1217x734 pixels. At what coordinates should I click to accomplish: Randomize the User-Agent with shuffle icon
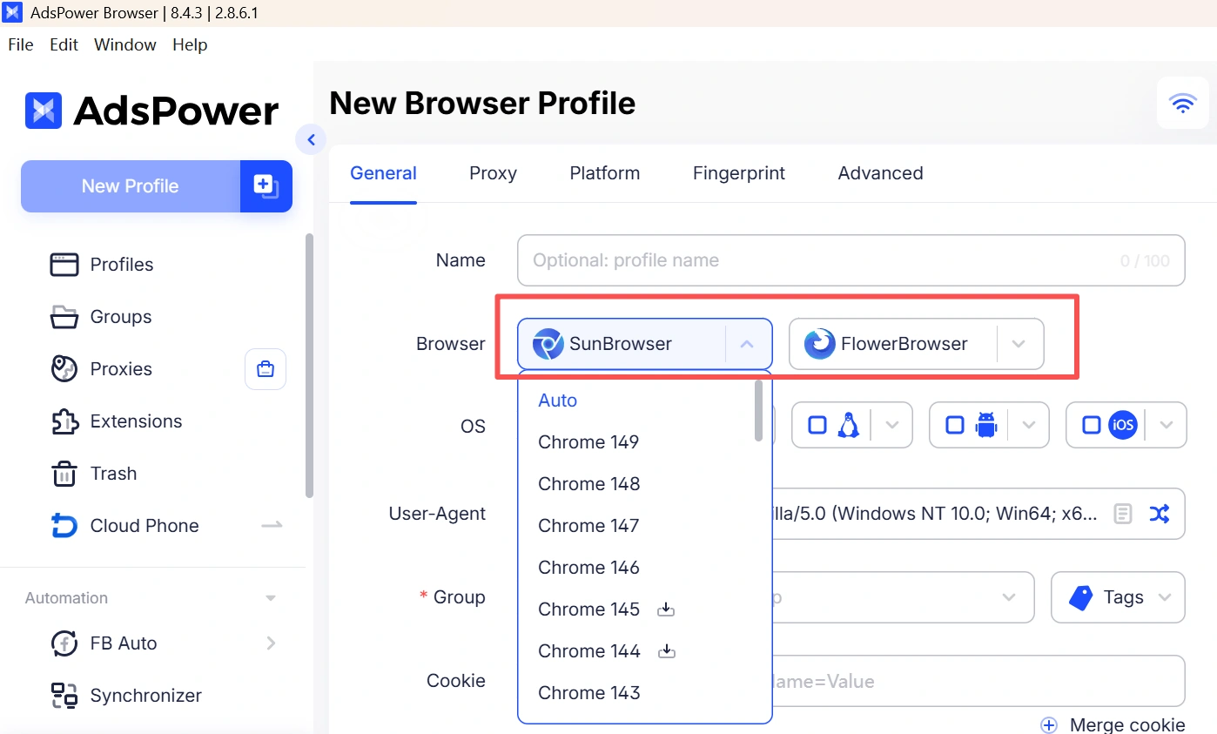point(1160,514)
